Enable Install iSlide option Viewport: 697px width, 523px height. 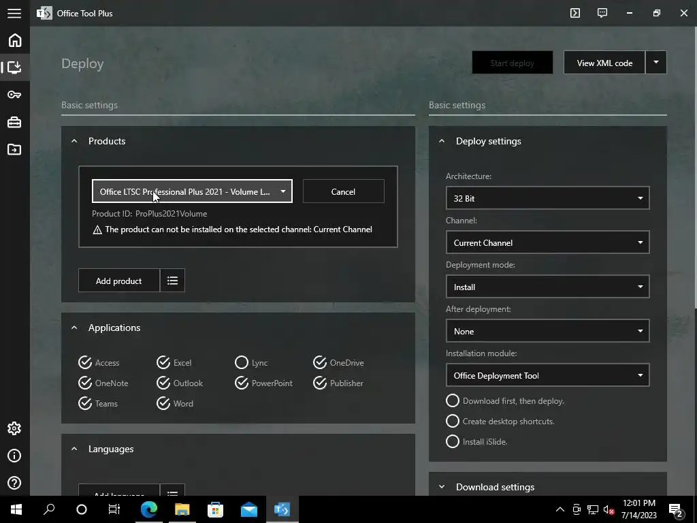click(453, 441)
